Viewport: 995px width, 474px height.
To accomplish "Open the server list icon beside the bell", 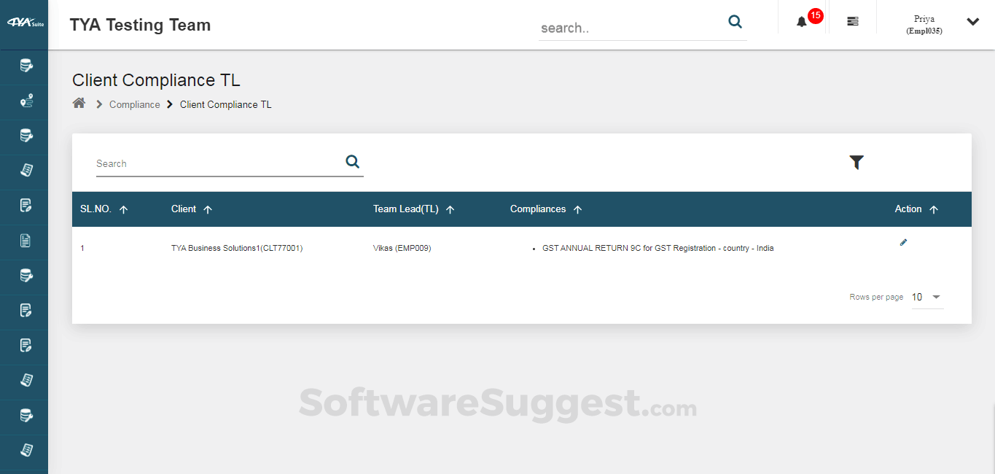I will pos(852,21).
